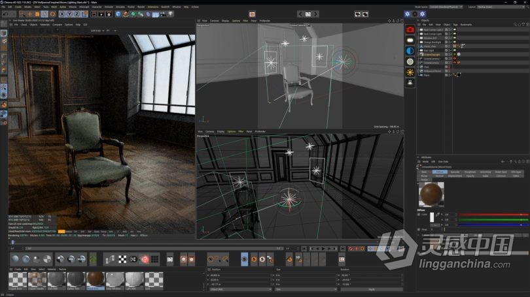This screenshot has width=530, height=297.
Task: Click the red Octane camera icon
Action: click(x=410, y=29)
